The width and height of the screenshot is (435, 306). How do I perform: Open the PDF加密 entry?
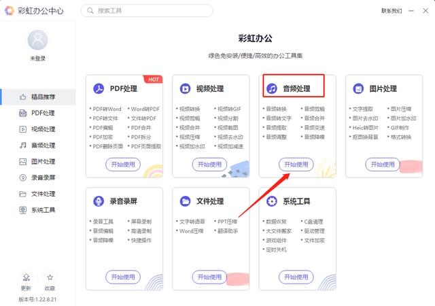[x=103, y=137]
